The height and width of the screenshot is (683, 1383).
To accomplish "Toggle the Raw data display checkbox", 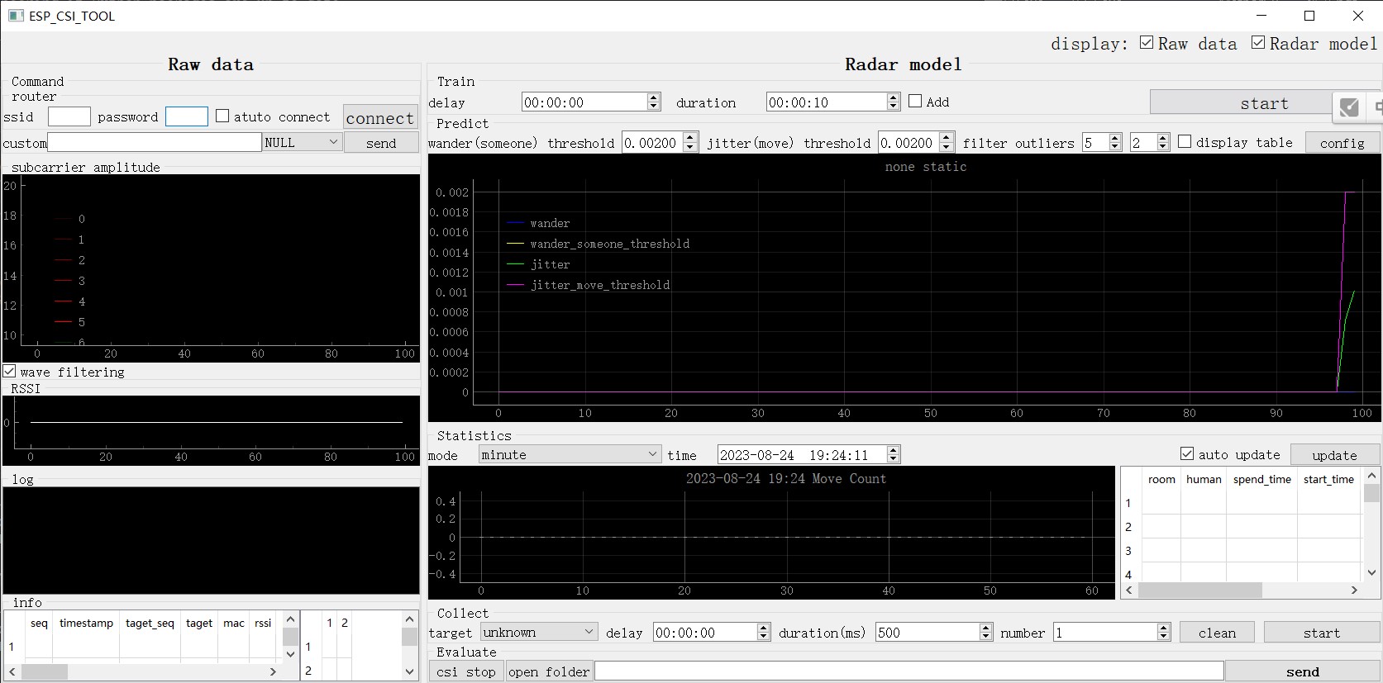I will pyautogui.click(x=1147, y=43).
